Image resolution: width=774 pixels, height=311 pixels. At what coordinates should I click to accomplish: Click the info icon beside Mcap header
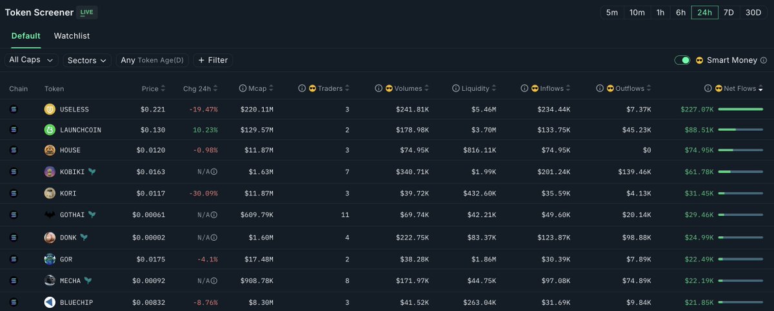[x=243, y=89]
